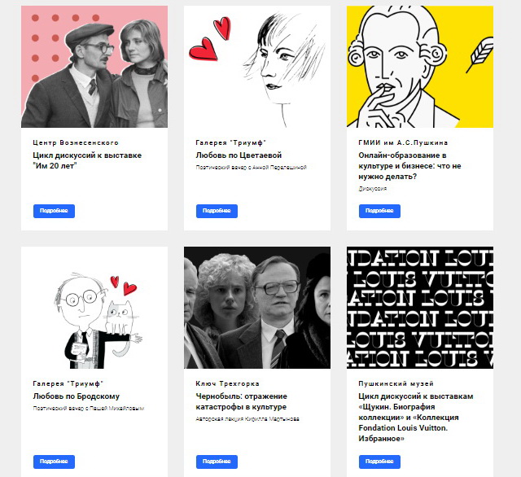Click Подробнее under the Louis Vuitton discussion cycle
This screenshot has height=477, width=521.
[379, 462]
